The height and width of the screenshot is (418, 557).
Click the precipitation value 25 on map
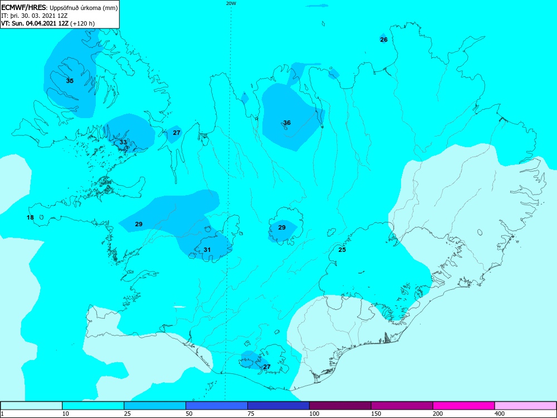342,250
